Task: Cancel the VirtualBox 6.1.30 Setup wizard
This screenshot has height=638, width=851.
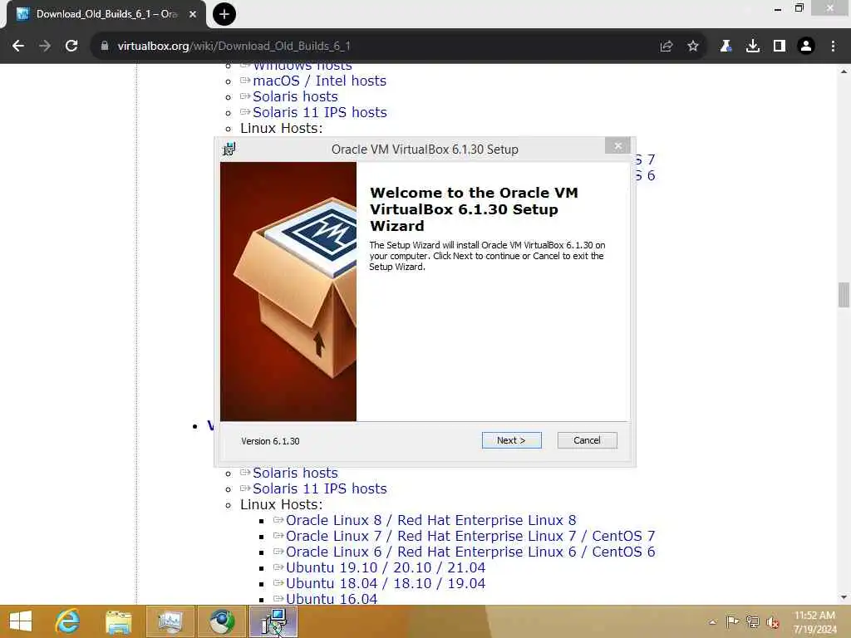Action: (x=587, y=440)
